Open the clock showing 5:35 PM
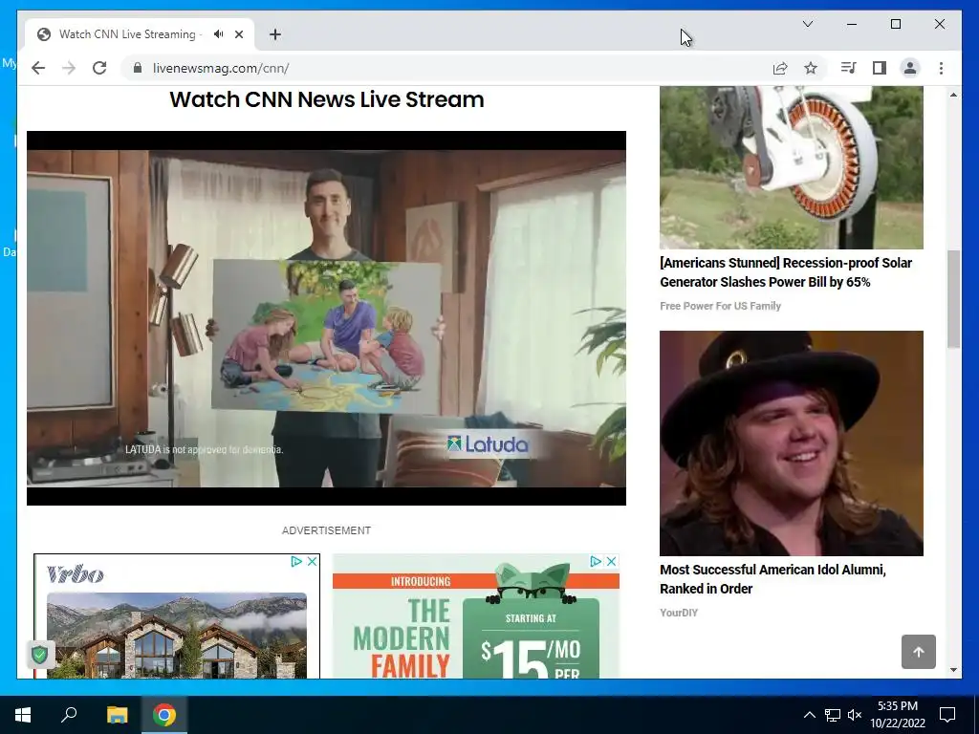The width and height of the screenshot is (979, 734). tap(897, 715)
